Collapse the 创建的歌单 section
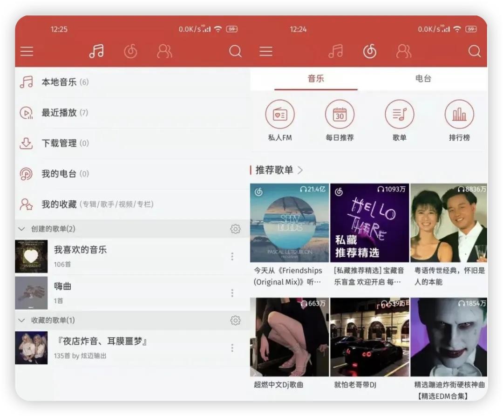Image resolution: width=503 pixels, height=416 pixels. click(x=21, y=229)
